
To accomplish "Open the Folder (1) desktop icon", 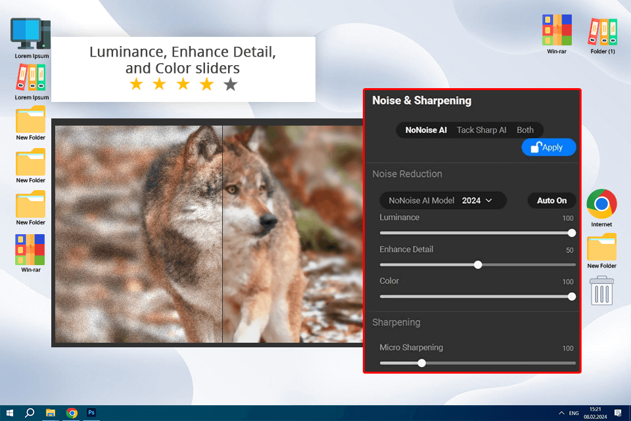I will (x=603, y=32).
